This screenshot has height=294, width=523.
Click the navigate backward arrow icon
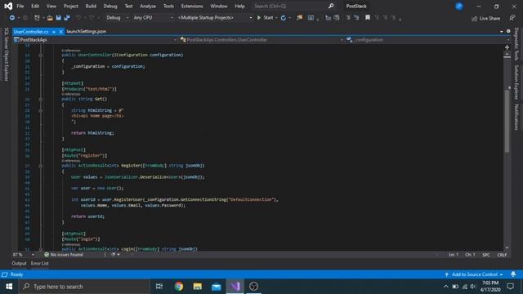(12, 18)
